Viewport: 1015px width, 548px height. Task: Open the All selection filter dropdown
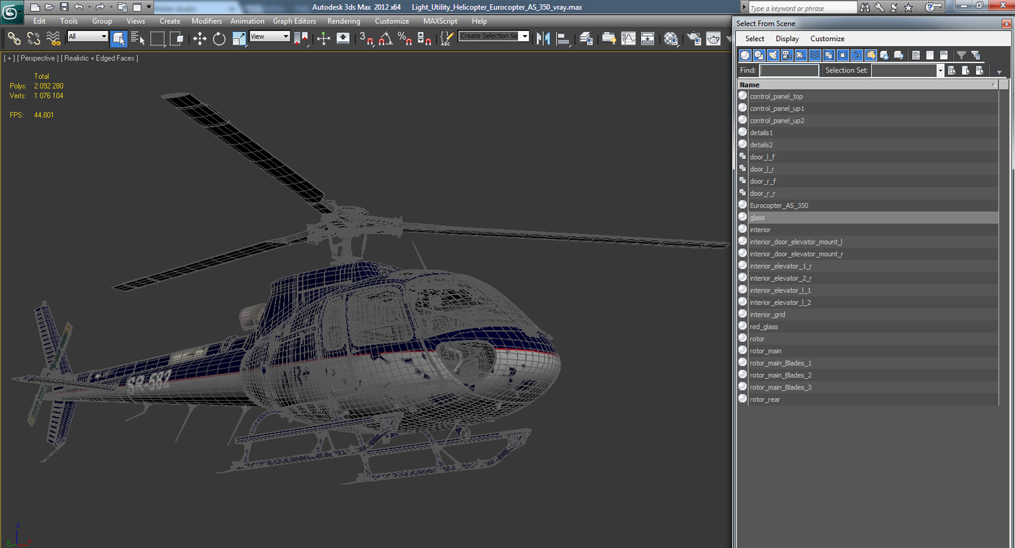(x=88, y=36)
